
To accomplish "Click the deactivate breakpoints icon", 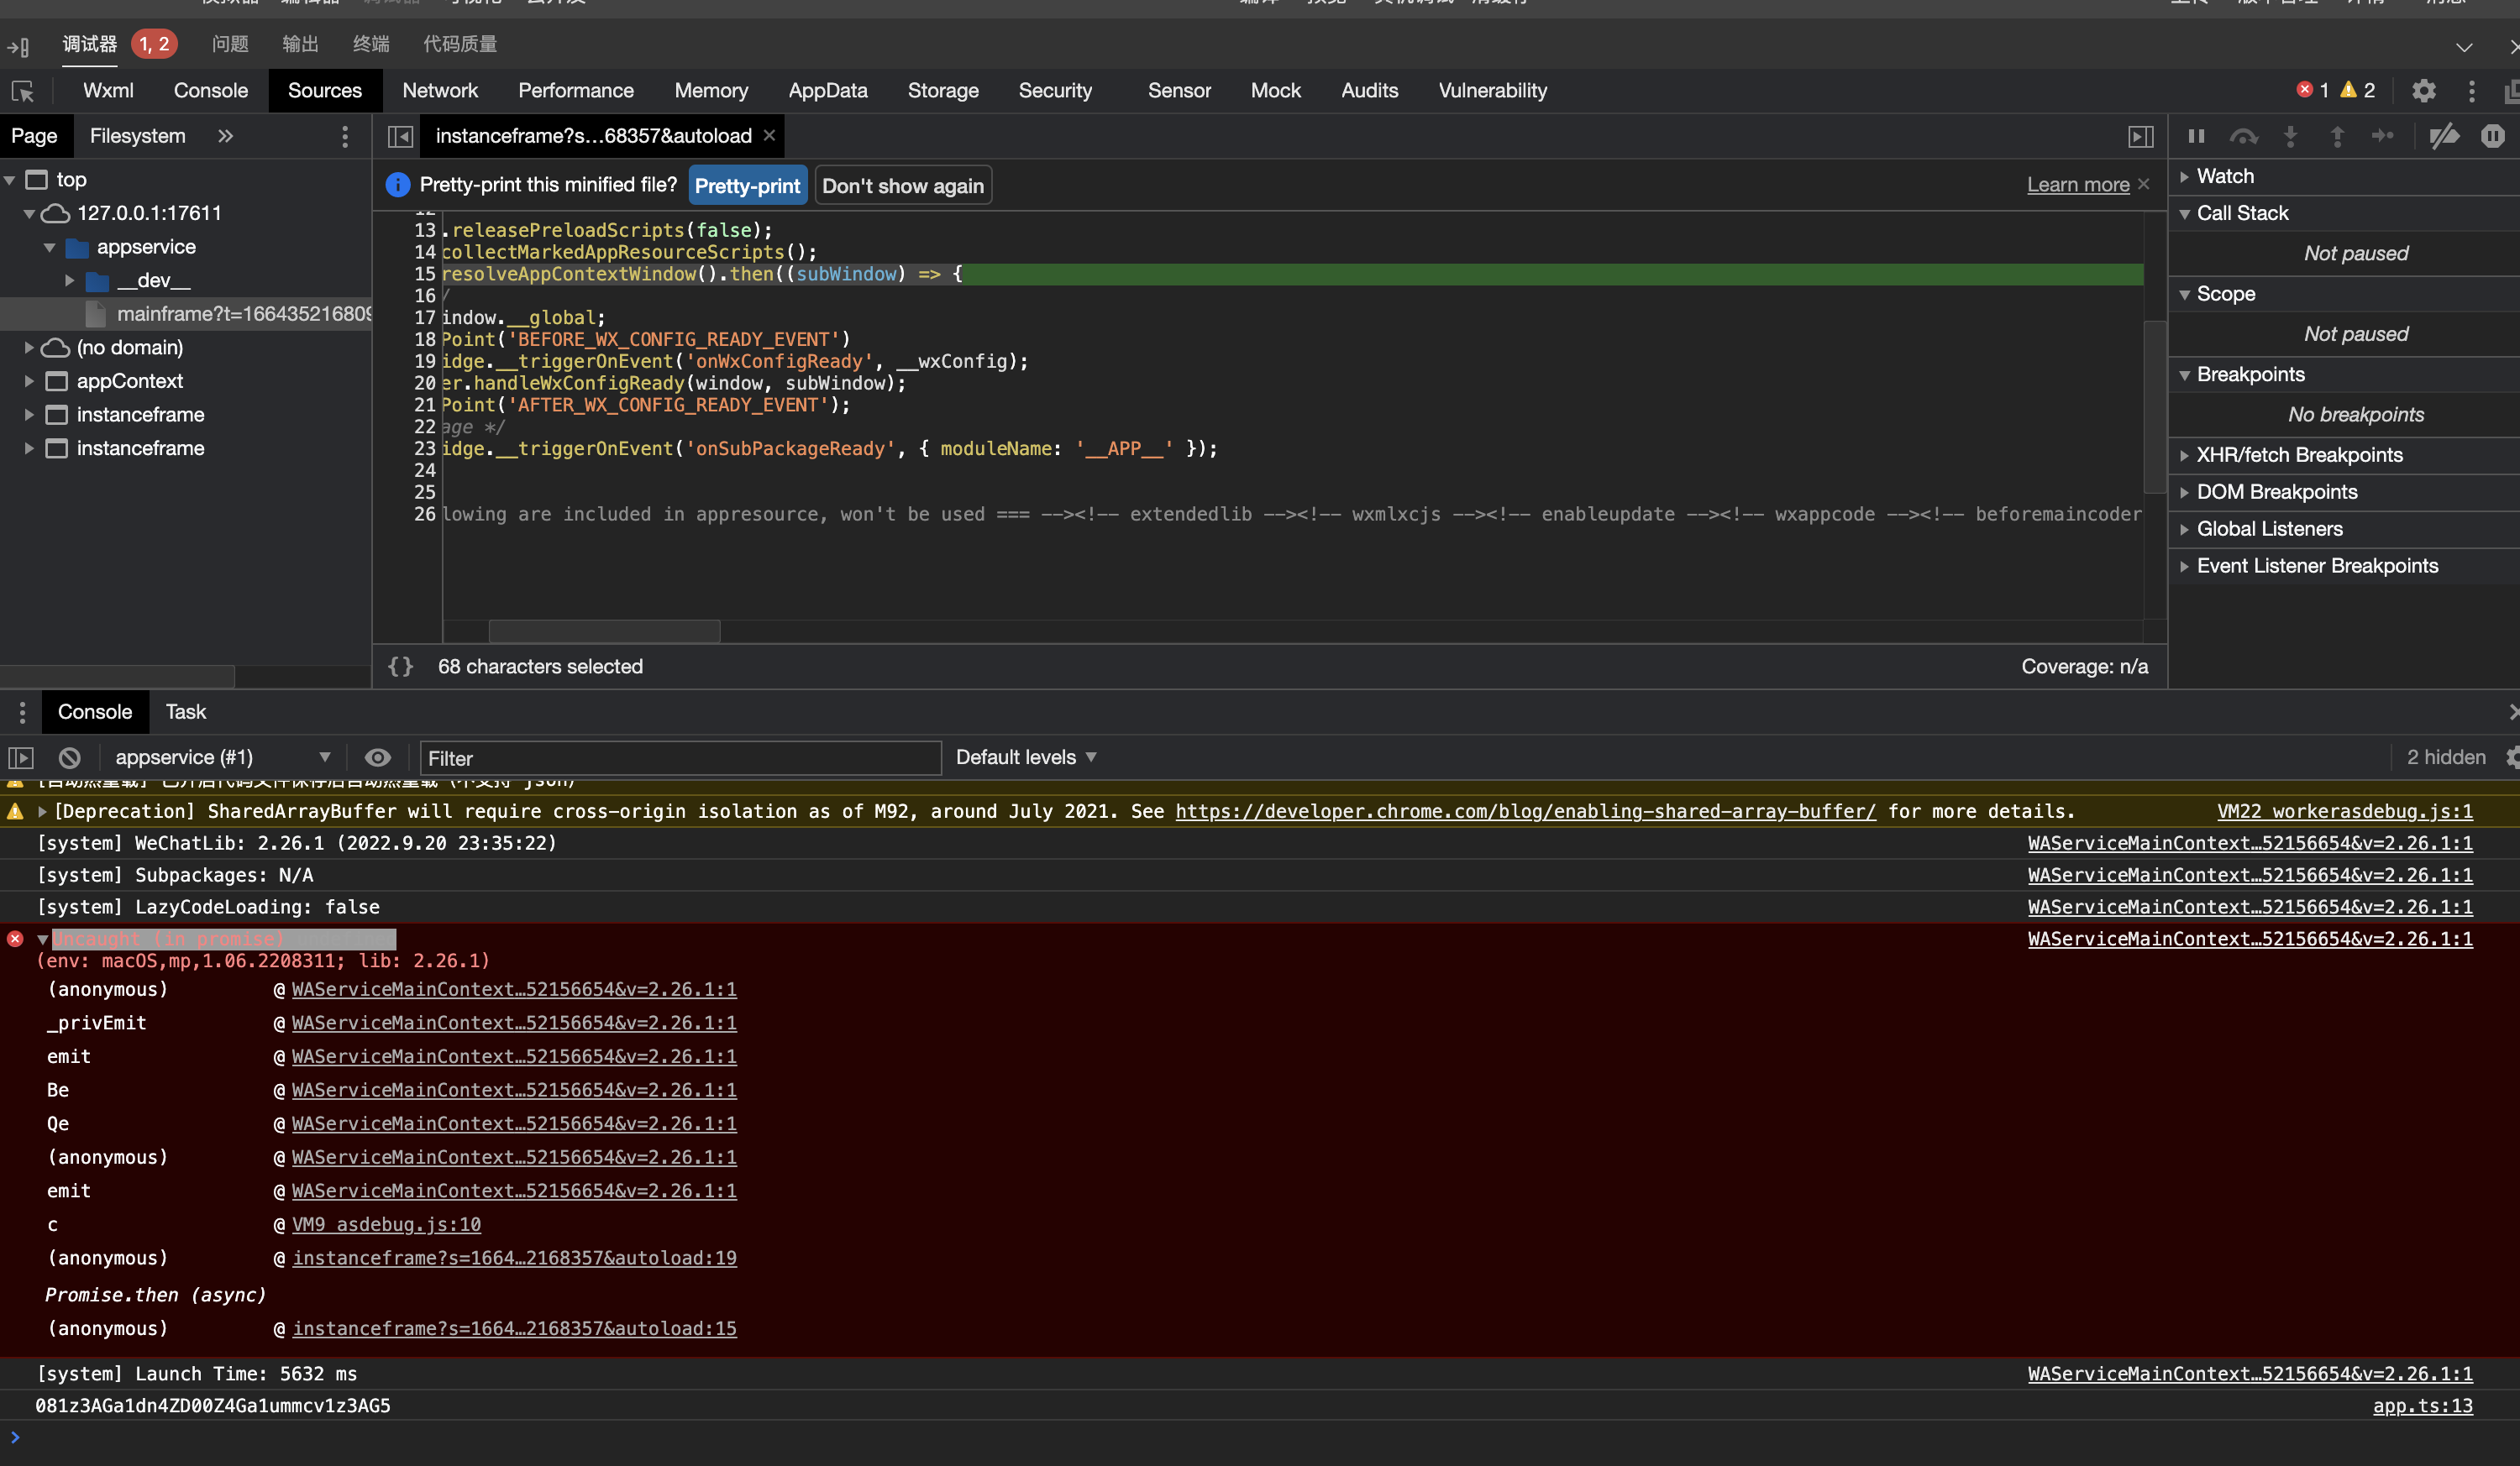I will (2444, 136).
